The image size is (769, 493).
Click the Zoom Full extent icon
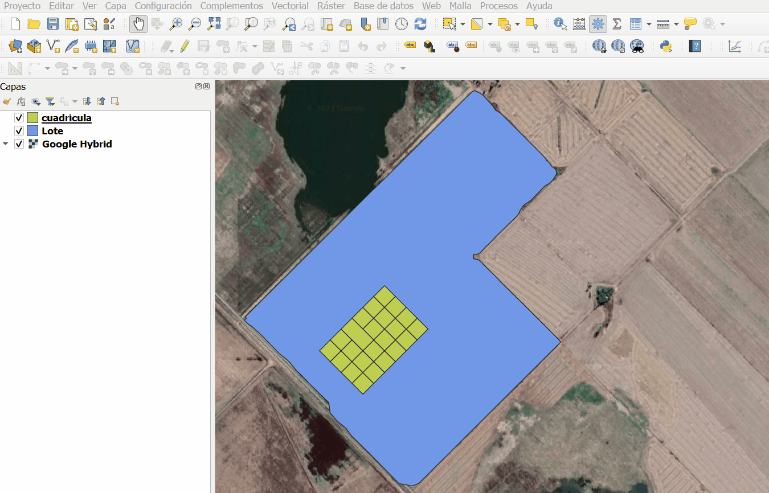click(x=214, y=24)
